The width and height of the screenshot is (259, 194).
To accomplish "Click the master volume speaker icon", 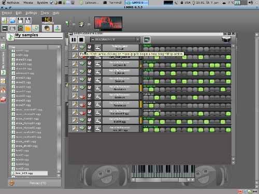I will [67, 23].
